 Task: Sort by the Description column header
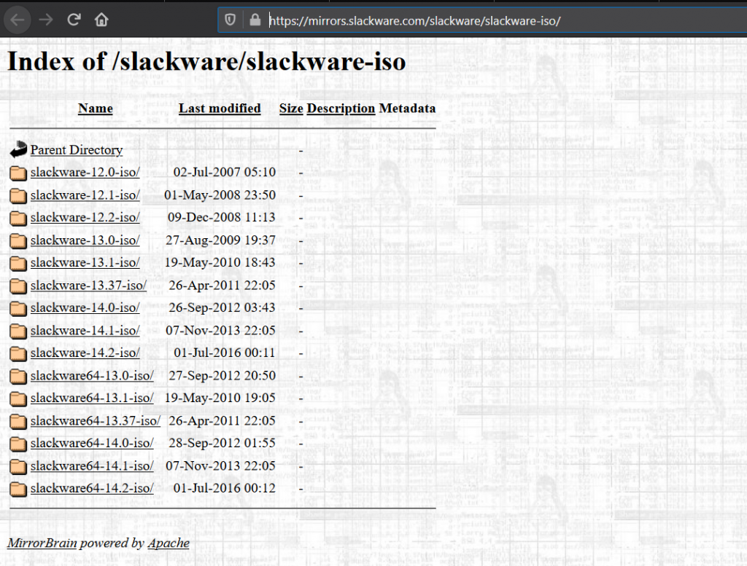[x=341, y=109]
